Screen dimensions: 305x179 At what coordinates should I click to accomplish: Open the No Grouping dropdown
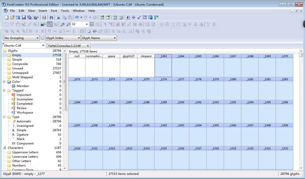(21, 38)
